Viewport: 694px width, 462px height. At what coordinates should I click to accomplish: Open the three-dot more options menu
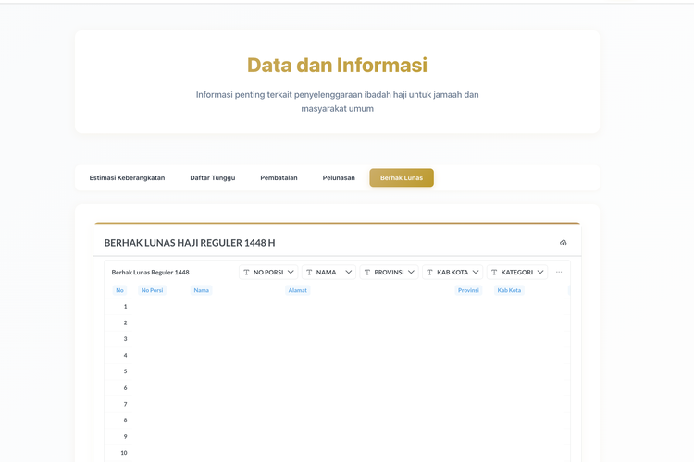559,272
